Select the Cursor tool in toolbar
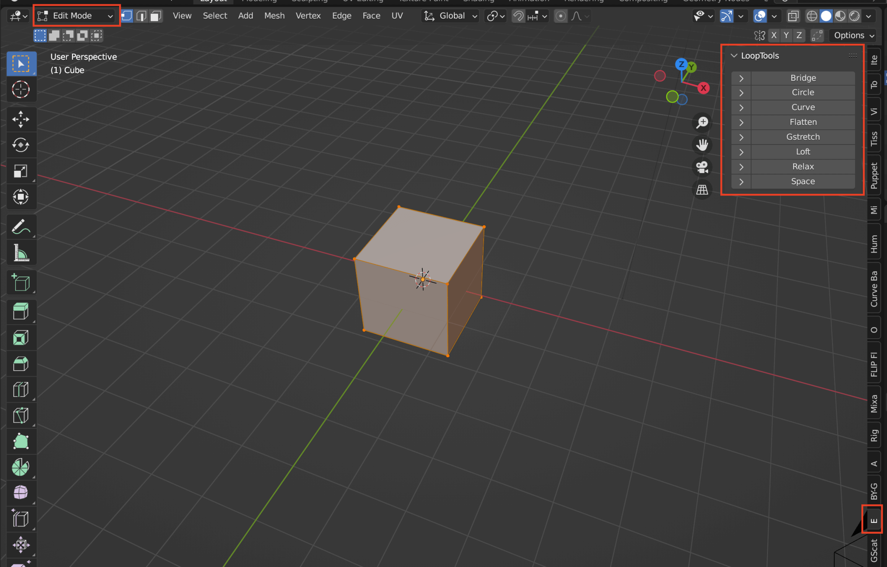 point(20,90)
